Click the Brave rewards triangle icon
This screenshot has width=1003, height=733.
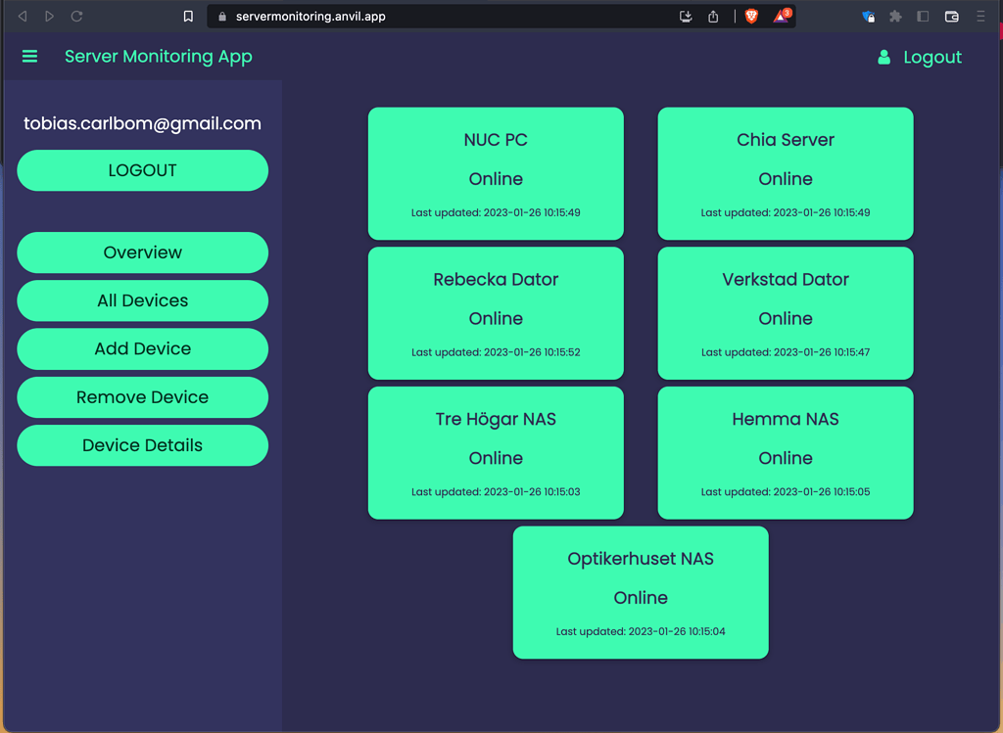pyautogui.click(x=779, y=16)
